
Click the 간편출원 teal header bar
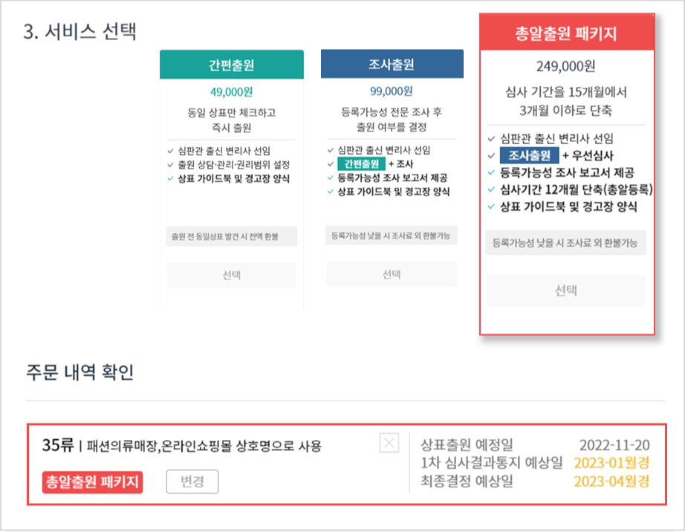(x=230, y=65)
